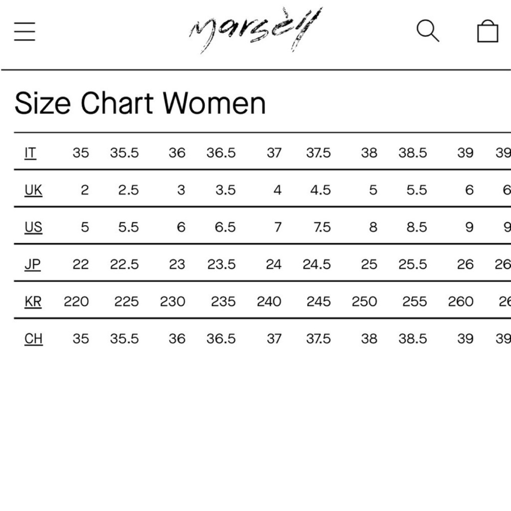Image resolution: width=511 pixels, height=511 pixels.
Task: Click US size 8.5 value
Action: click(416, 227)
